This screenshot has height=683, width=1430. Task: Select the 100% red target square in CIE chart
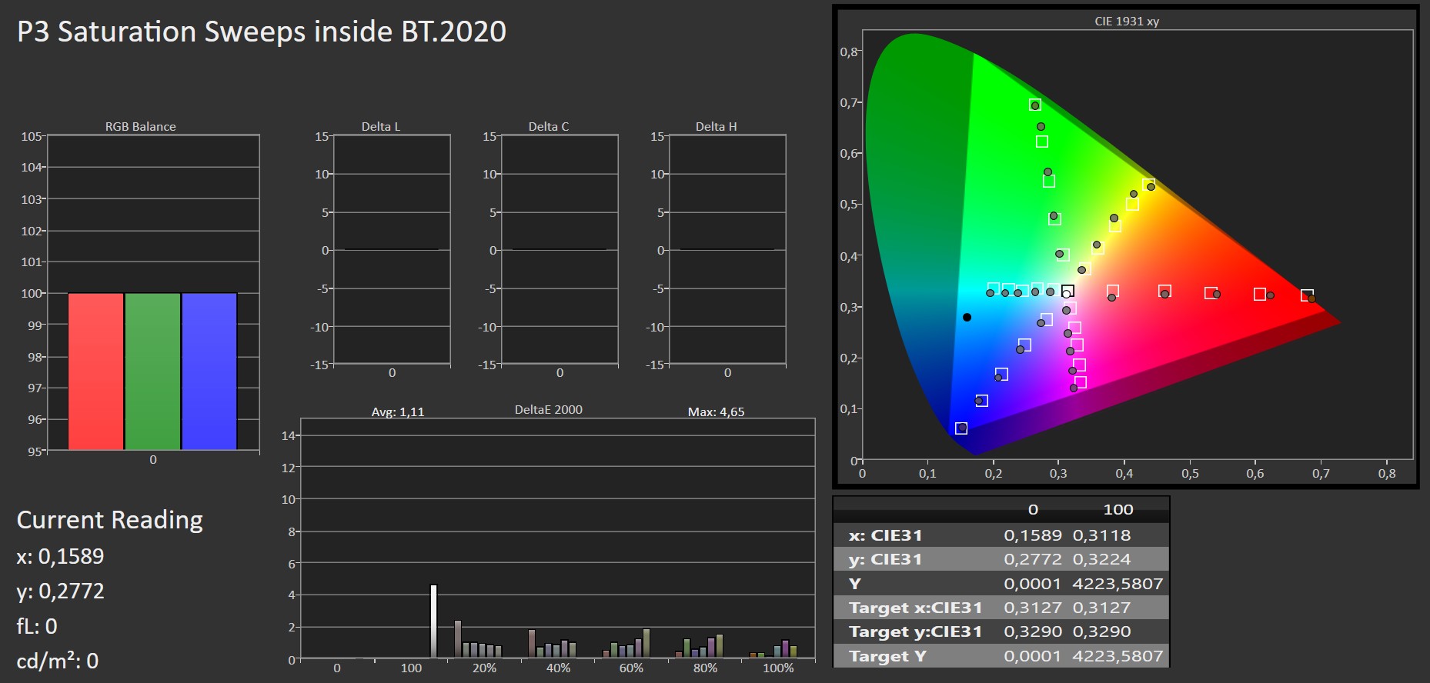(x=1307, y=295)
